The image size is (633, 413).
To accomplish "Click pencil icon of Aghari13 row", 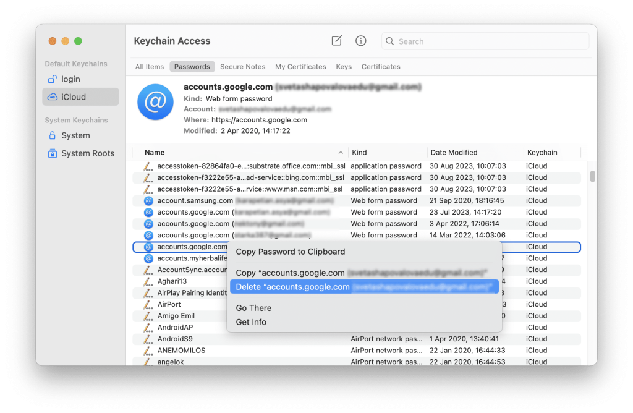I will point(148,281).
